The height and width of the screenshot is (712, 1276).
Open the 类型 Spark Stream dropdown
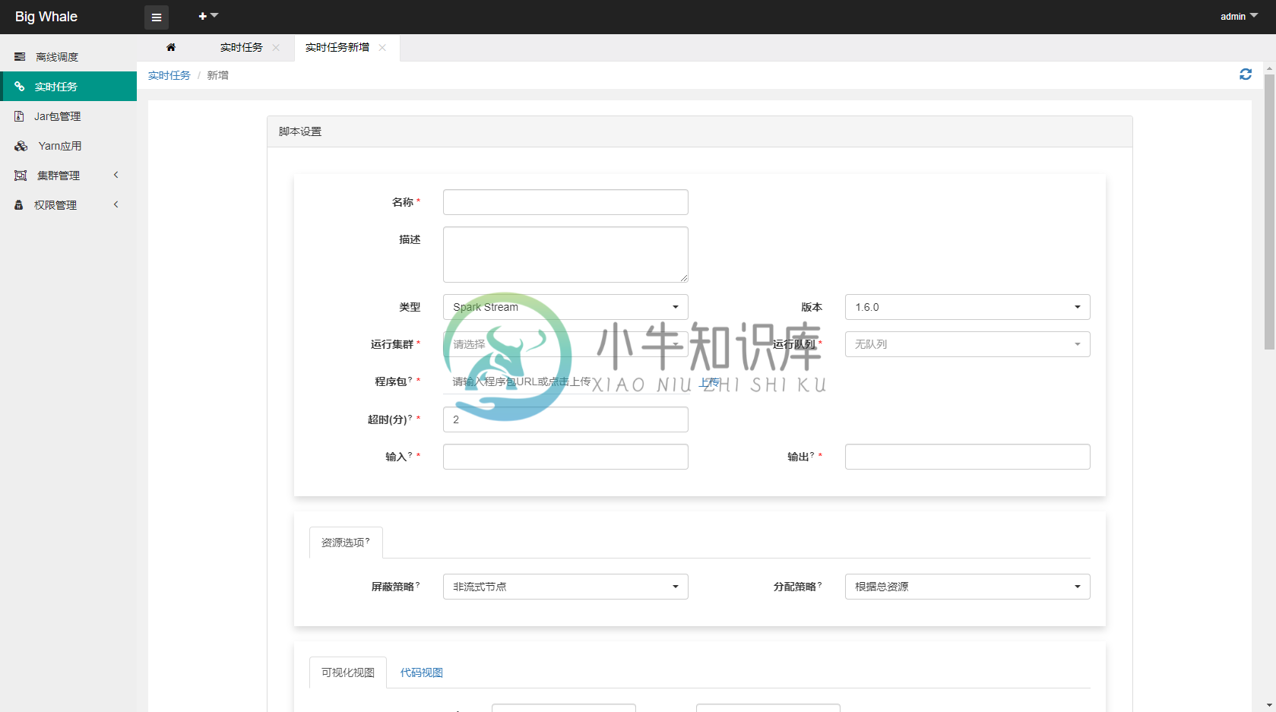click(x=565, y=307)
